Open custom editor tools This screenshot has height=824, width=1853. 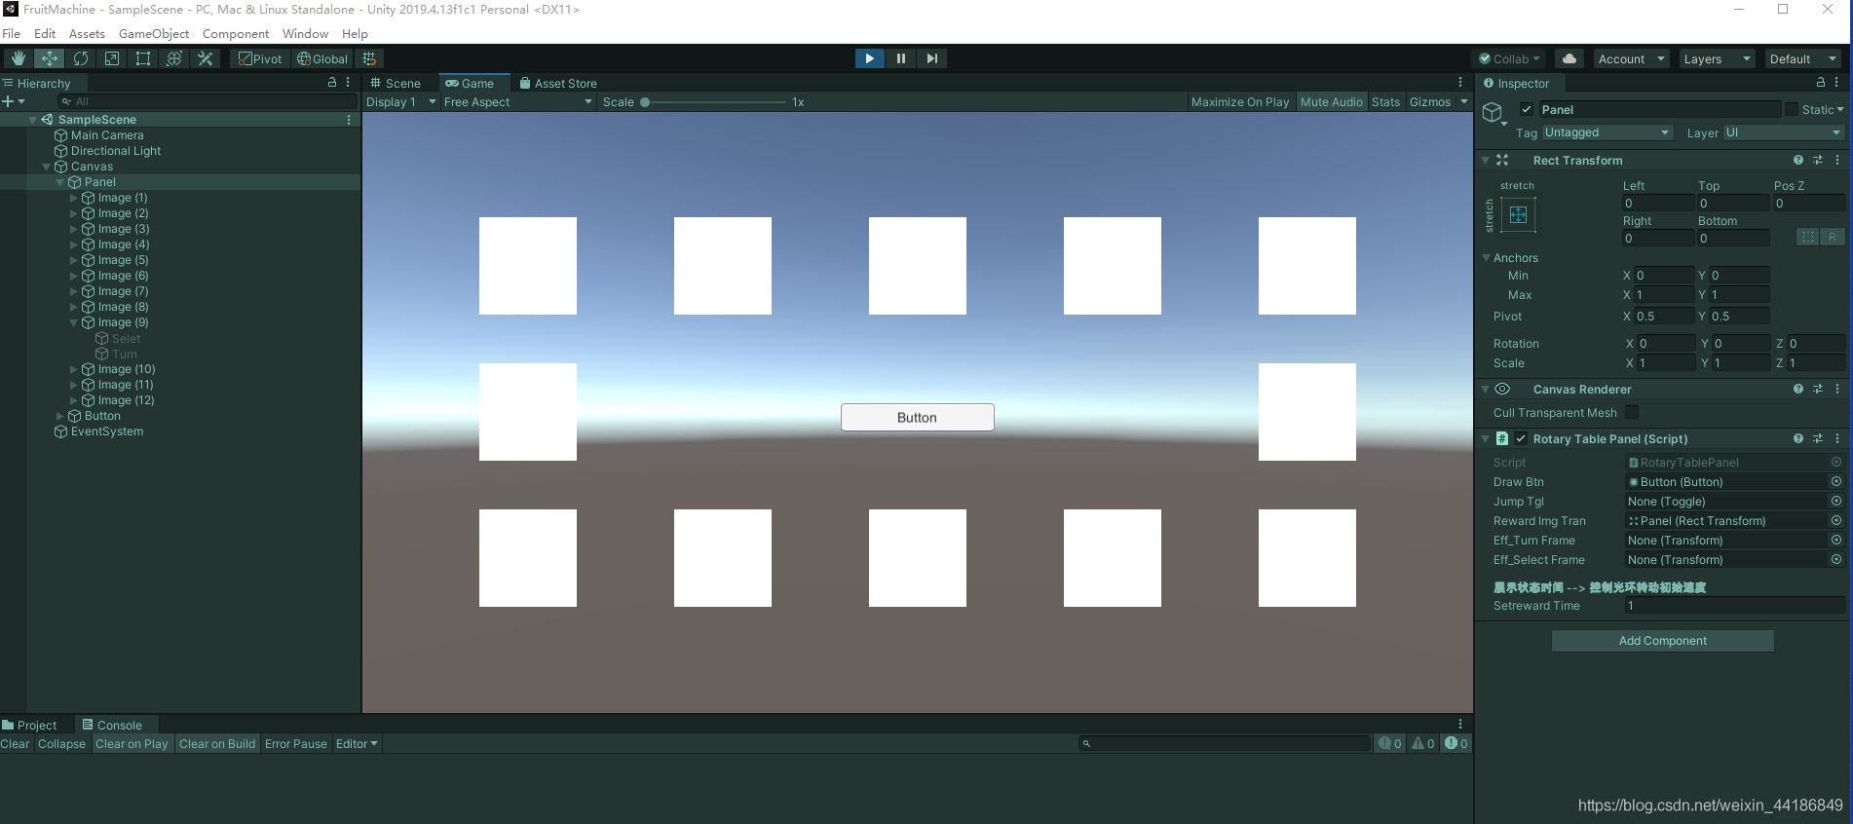coord(205,58)
